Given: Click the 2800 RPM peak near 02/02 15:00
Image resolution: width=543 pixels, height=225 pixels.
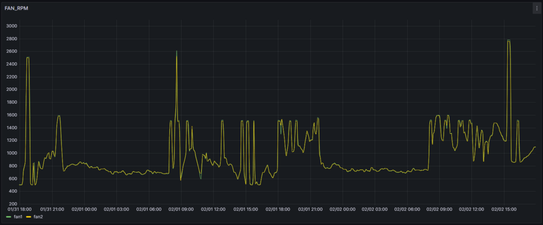Looking at the screenshot, I should [509, 41].
